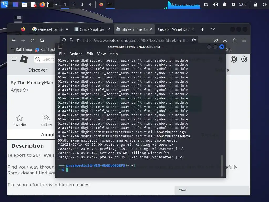Click the log out panel icon
Viewport: 269px width, 202px height.
[265, 4]
